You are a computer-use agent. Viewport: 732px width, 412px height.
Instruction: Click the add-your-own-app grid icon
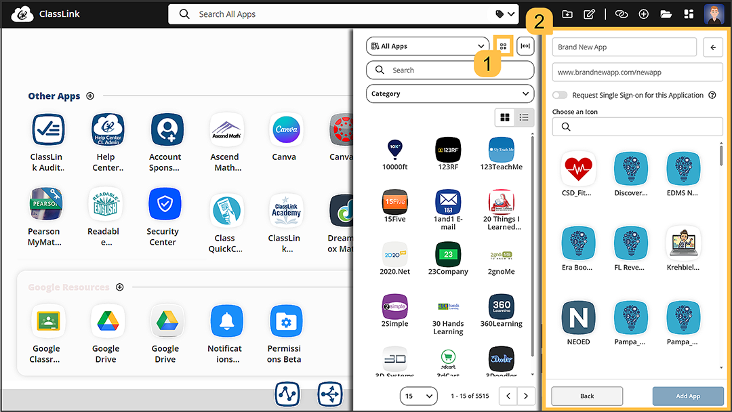click(503, 46)
